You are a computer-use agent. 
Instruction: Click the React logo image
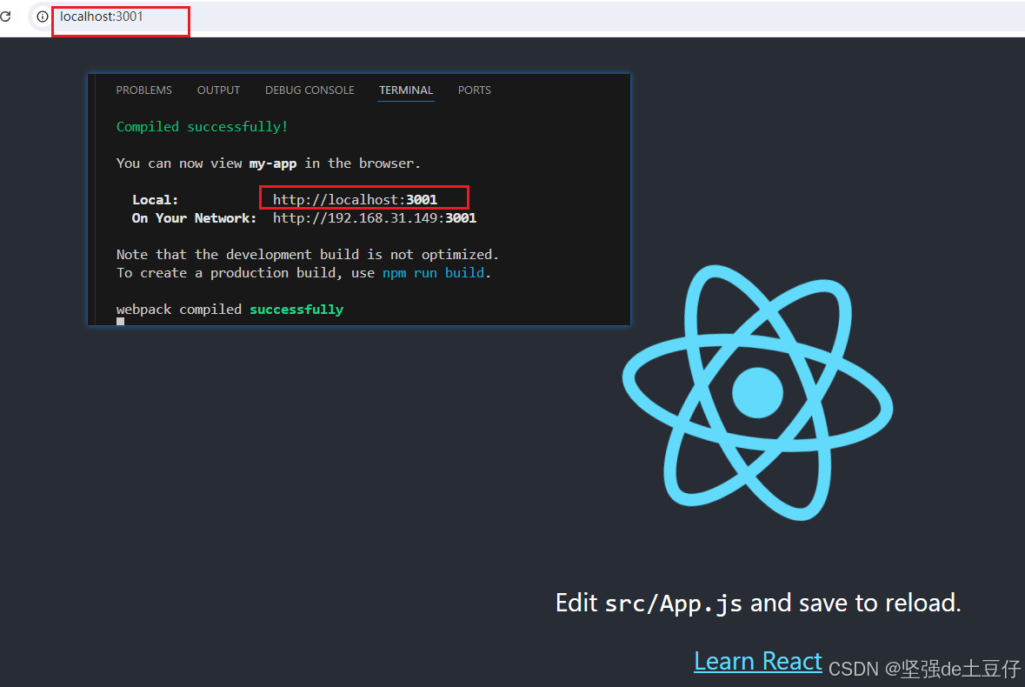coord(757,392)
